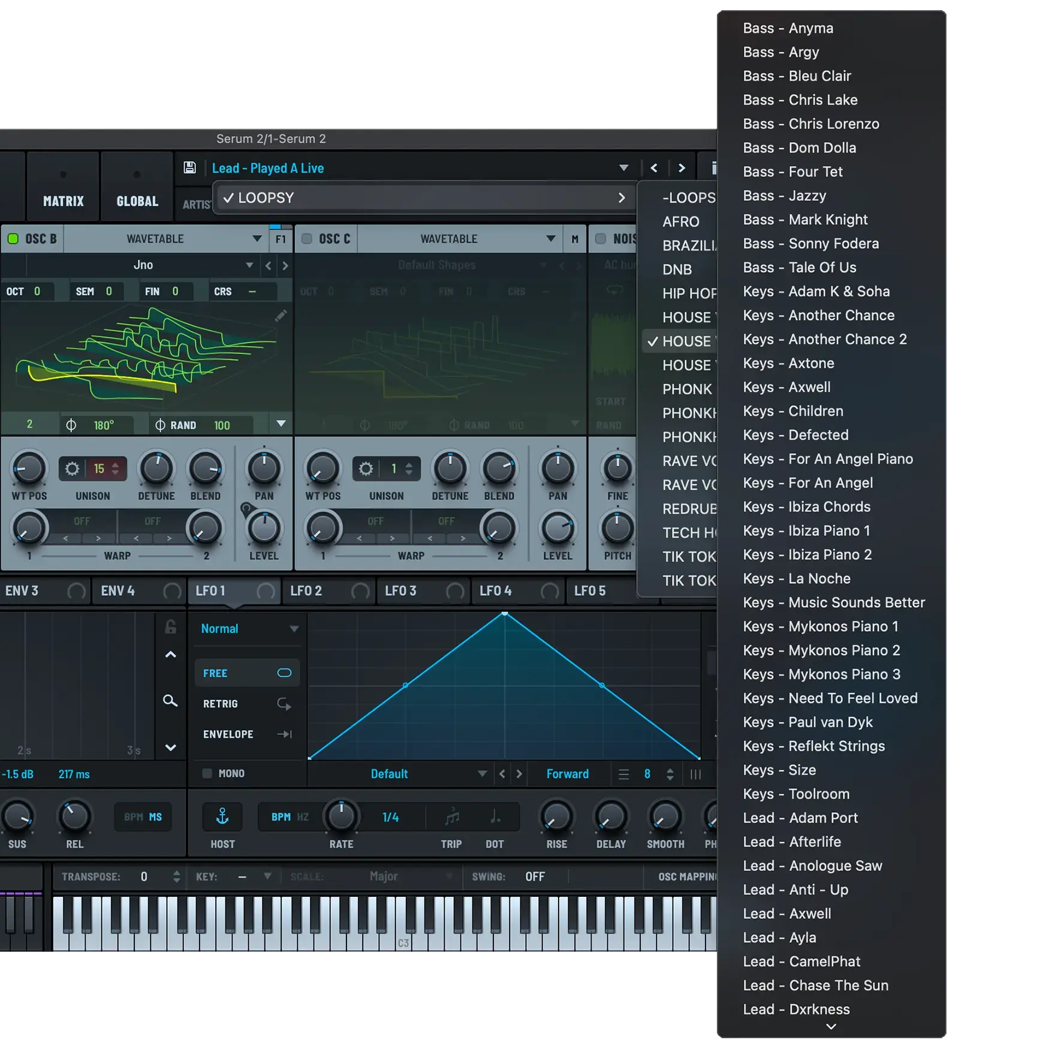
Task: Click the pencil edit icon in OSC B wavetable
Action: (x=281, y=316)
